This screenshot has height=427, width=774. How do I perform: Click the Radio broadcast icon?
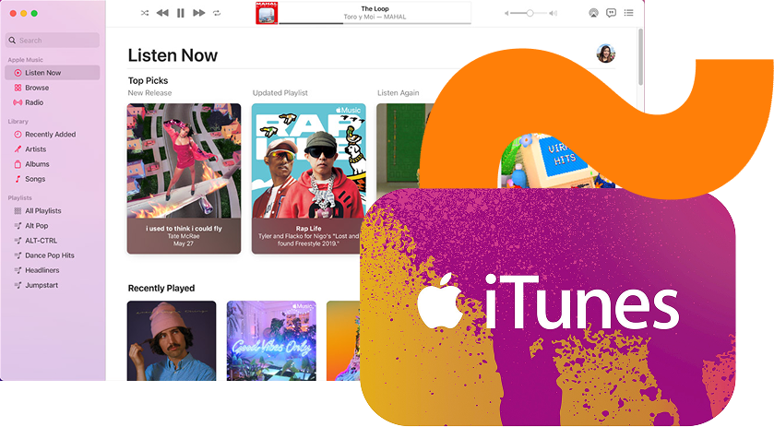[x=18, y=102]
